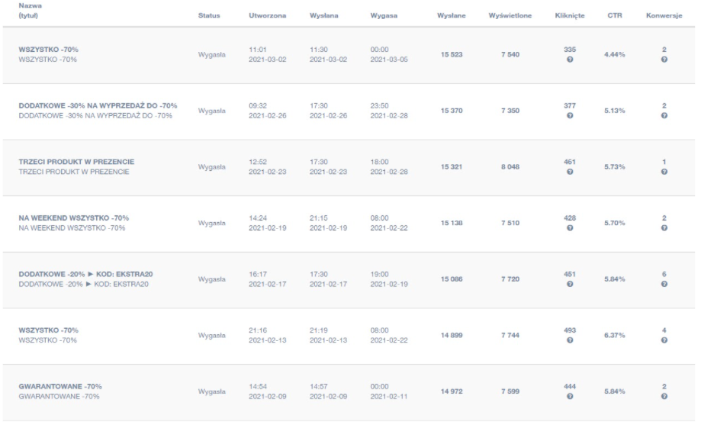This screenshot has height=425, width=701.
Task: Click conversions help icon for GWARANTOWANE -70%
Action: 664,396
